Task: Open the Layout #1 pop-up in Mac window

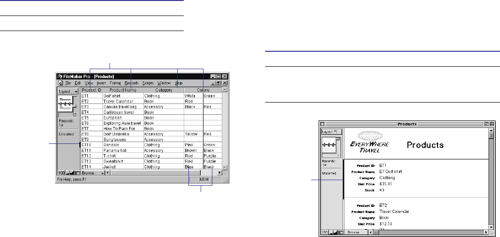Action: pos(332,132)
